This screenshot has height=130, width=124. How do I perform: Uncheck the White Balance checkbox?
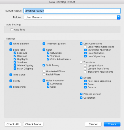tap(11, 44)
